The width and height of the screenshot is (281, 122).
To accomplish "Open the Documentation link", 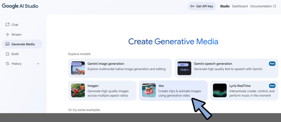I will coord(261,6).
